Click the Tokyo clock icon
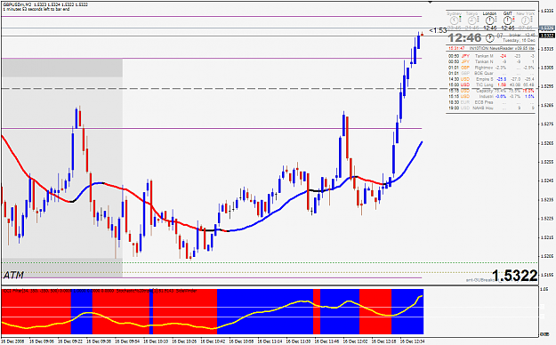 coord(472,21)
